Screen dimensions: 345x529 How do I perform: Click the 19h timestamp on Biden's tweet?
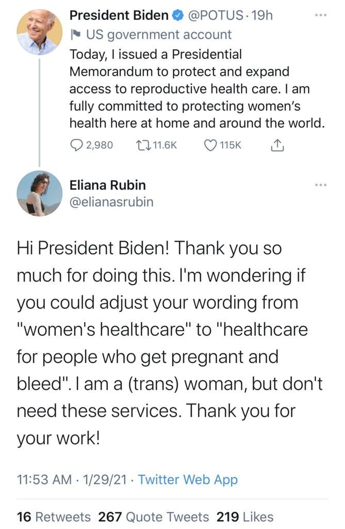pos(263,16)
